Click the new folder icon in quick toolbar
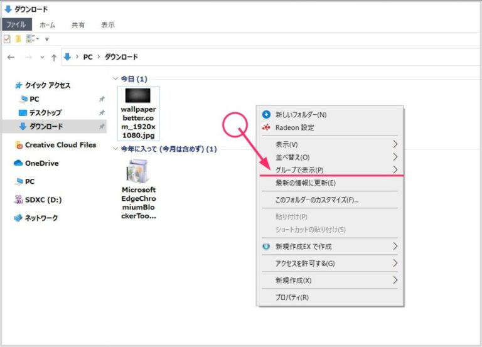 (x=18, y=39)
